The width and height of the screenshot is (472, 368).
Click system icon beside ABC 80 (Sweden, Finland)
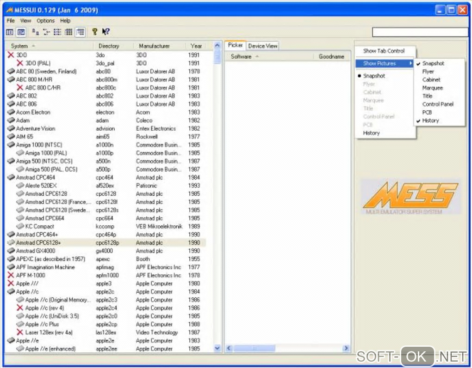click(11, 71)
